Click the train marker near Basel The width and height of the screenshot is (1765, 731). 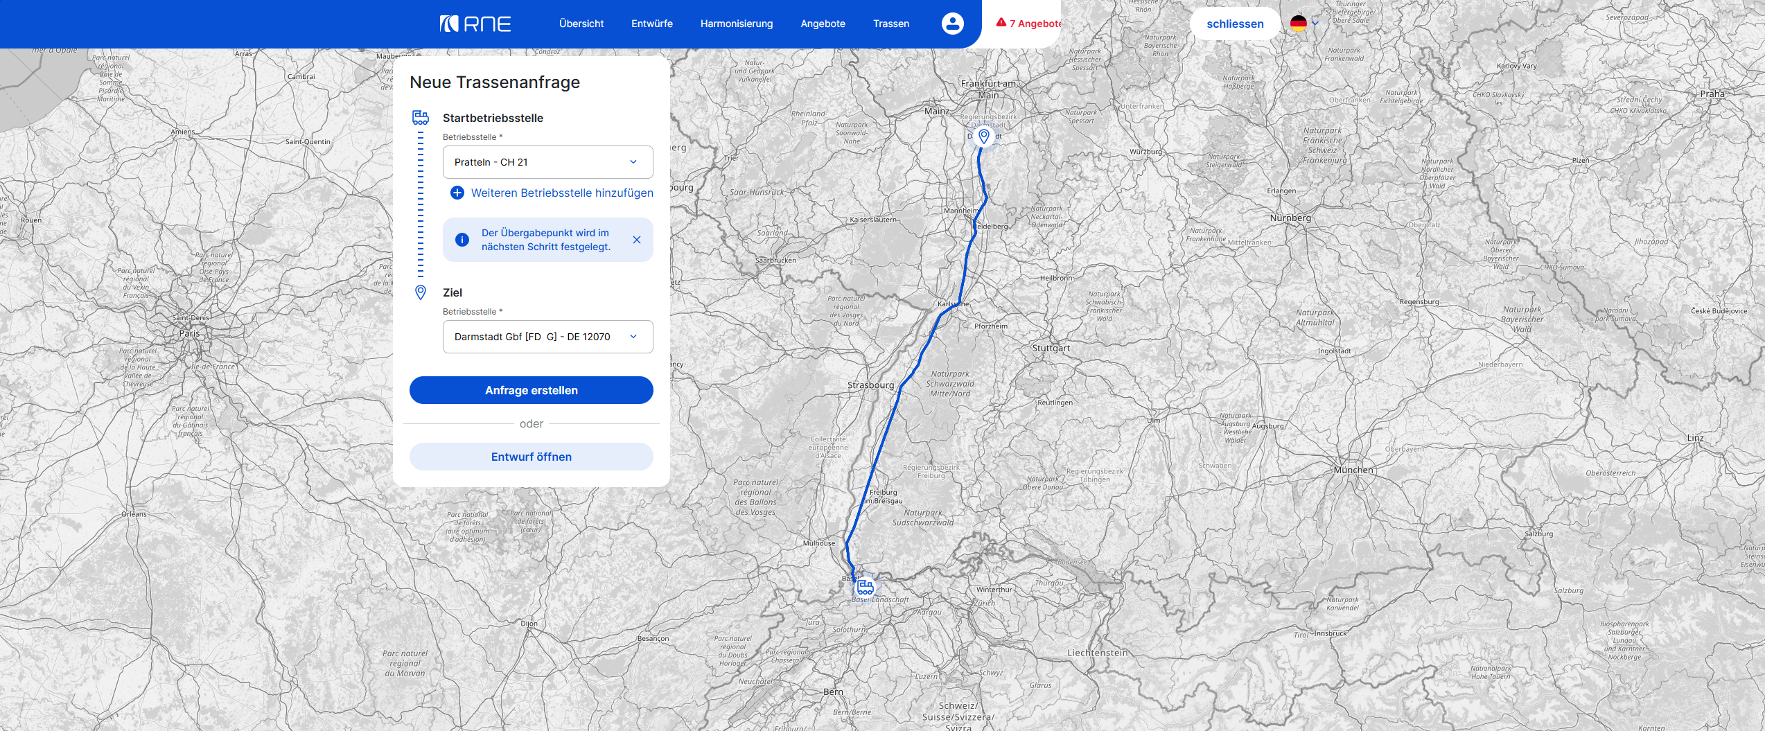865,588
